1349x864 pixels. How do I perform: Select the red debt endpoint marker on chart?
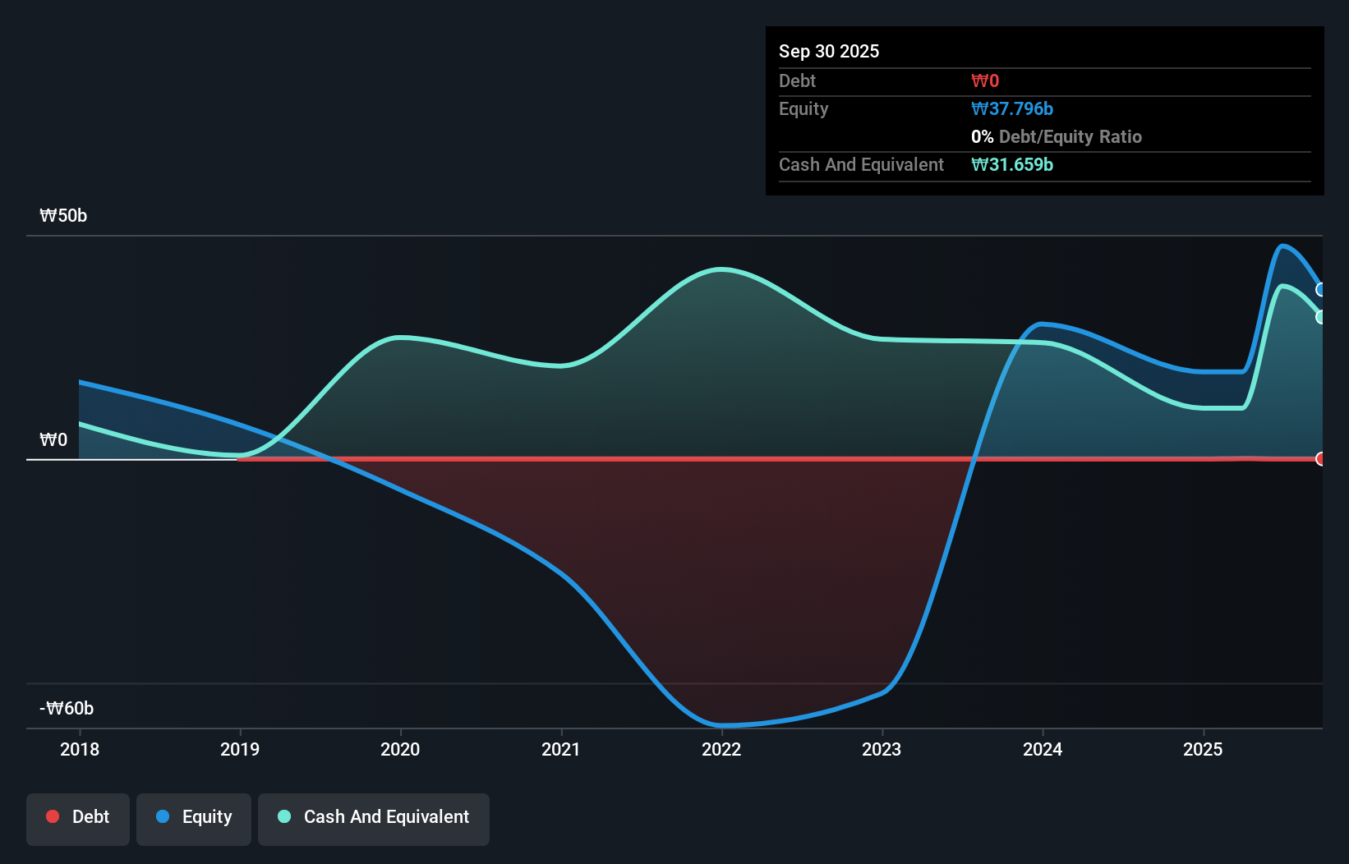coord(1320,459)
